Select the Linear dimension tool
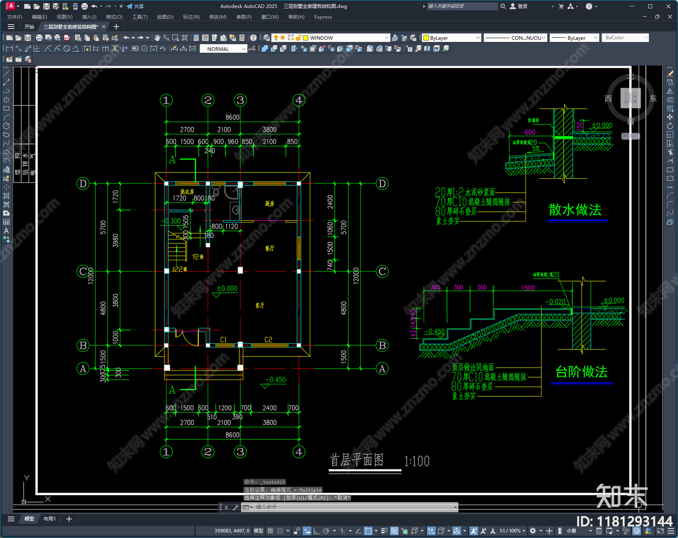 tap(9, 49)
